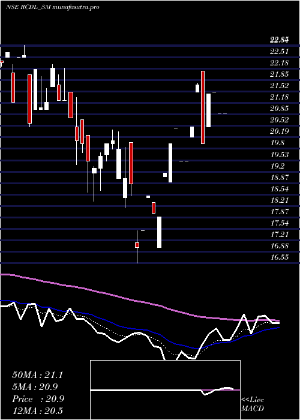The width and height of the screenshot is (300, 420).
Task: Click the 18.54 price axis label
Action: coord(280,189)
